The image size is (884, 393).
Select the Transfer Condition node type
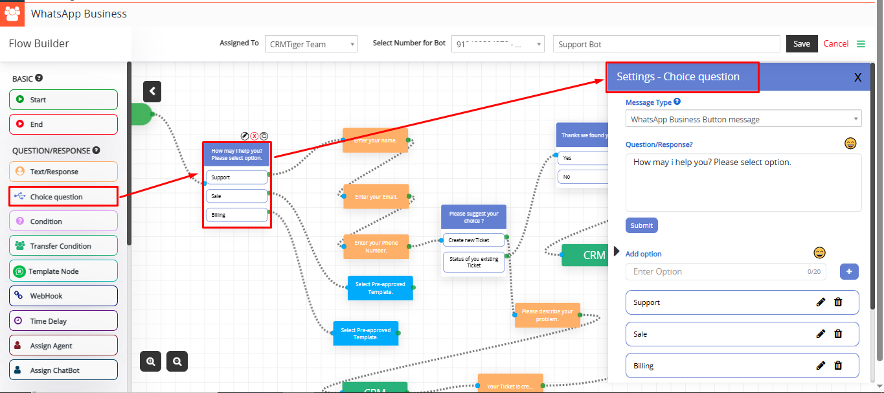63,246
